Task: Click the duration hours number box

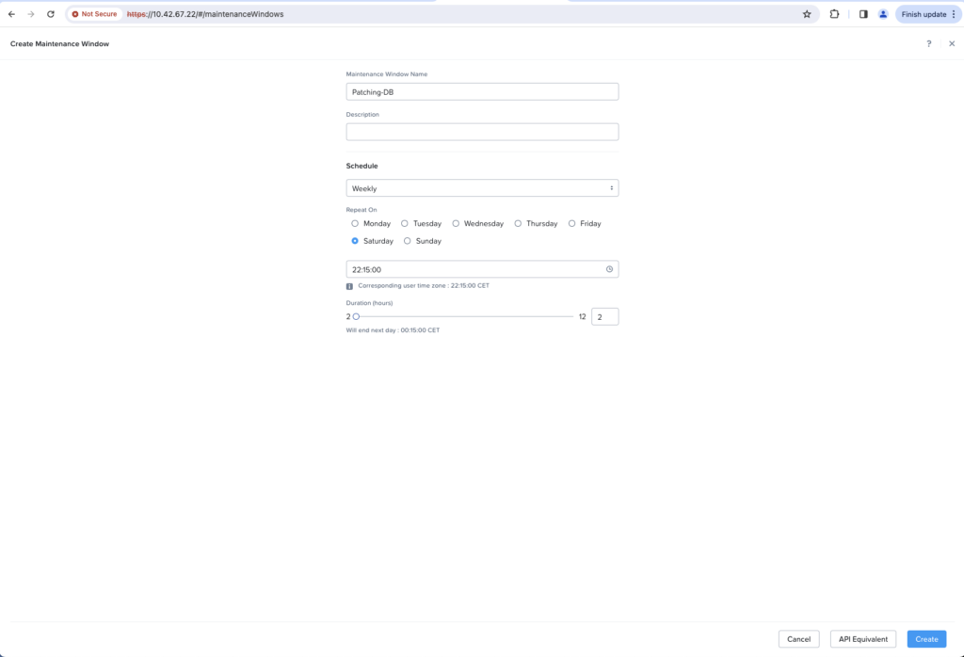Action: 605,316
